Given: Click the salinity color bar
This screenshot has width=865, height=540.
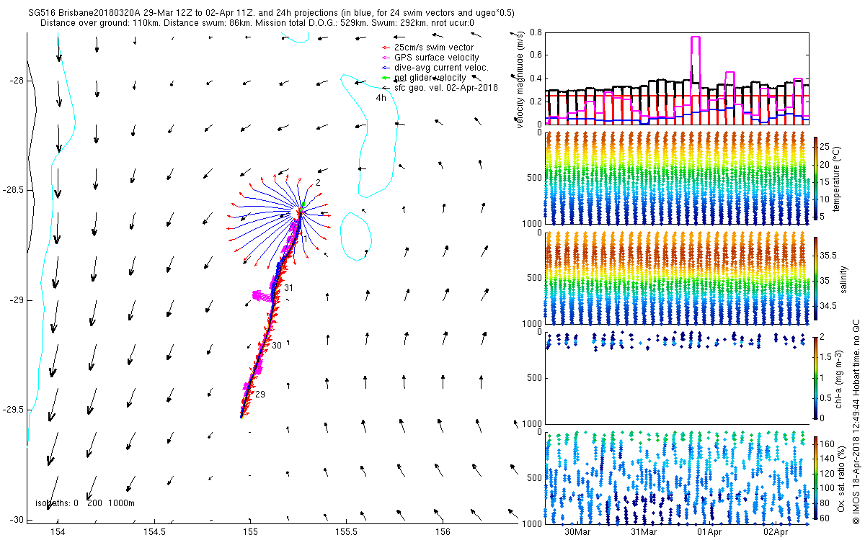Looking at the screenshot, I should pos(816,279).
